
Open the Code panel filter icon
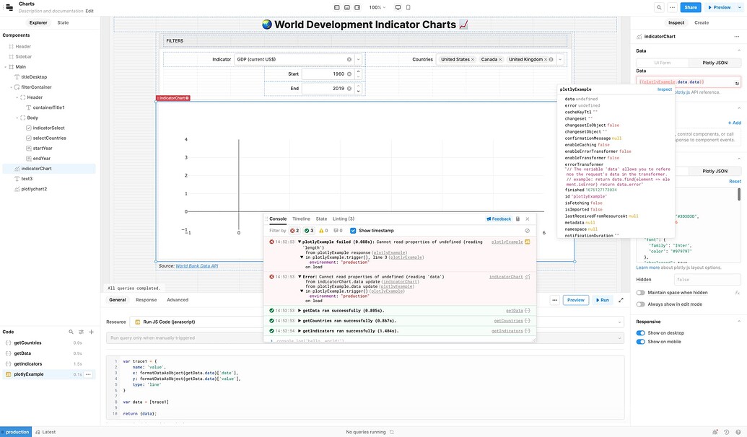pos(81,332)
